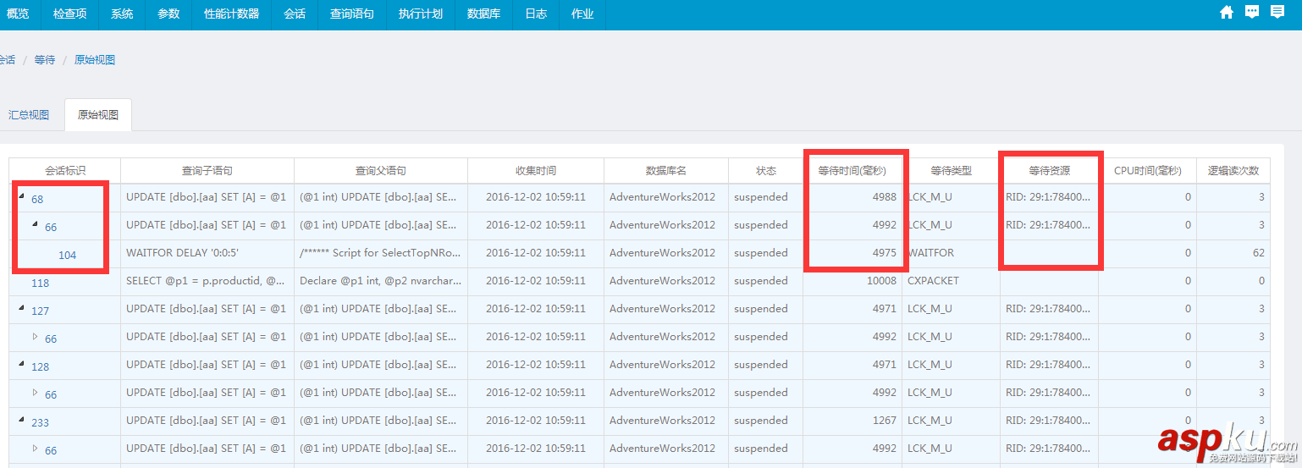
Task: Sort by 收集时间 column header
Action: (536, 170)
